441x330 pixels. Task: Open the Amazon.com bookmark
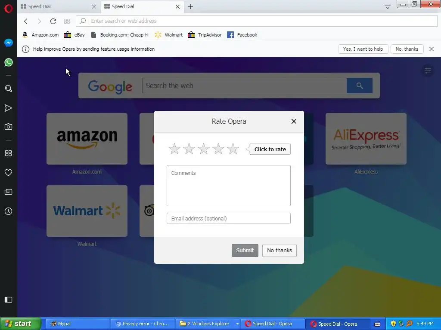click(40, 35)
